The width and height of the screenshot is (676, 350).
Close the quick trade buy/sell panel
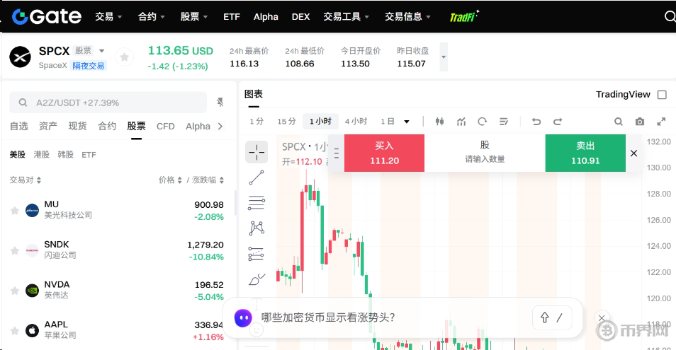point(633,153)
